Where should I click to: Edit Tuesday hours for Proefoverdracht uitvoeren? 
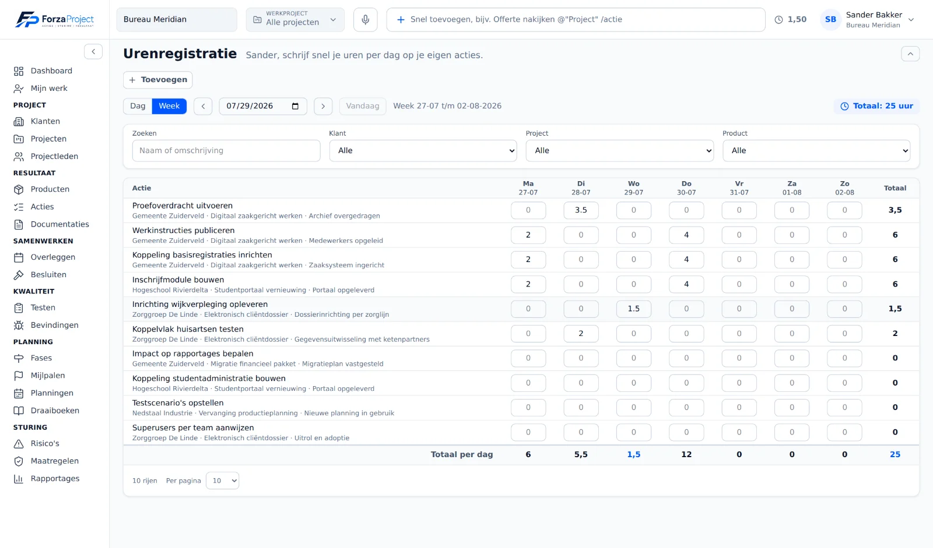point(581,210)
